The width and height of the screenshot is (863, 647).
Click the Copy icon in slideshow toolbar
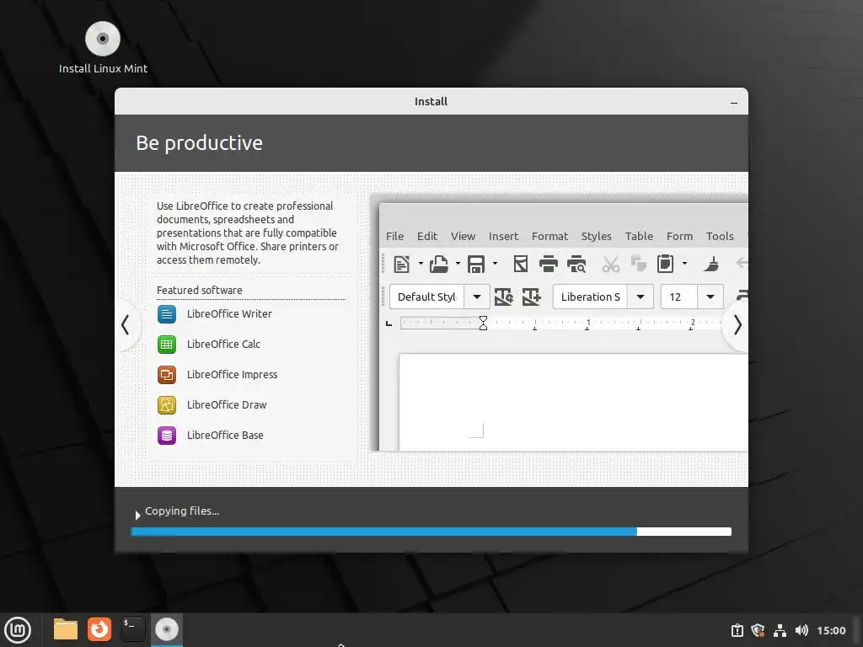(639, 264)
